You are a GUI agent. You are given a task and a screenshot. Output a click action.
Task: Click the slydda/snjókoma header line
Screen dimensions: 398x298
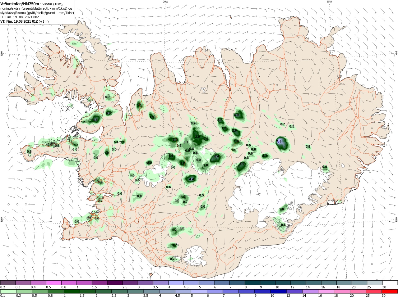[37, 13]
